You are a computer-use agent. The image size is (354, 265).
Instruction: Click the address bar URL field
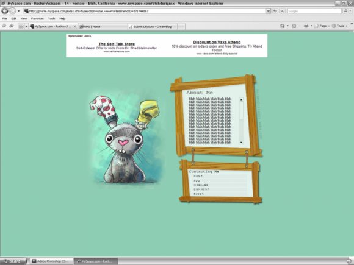[x=145, y=11]
